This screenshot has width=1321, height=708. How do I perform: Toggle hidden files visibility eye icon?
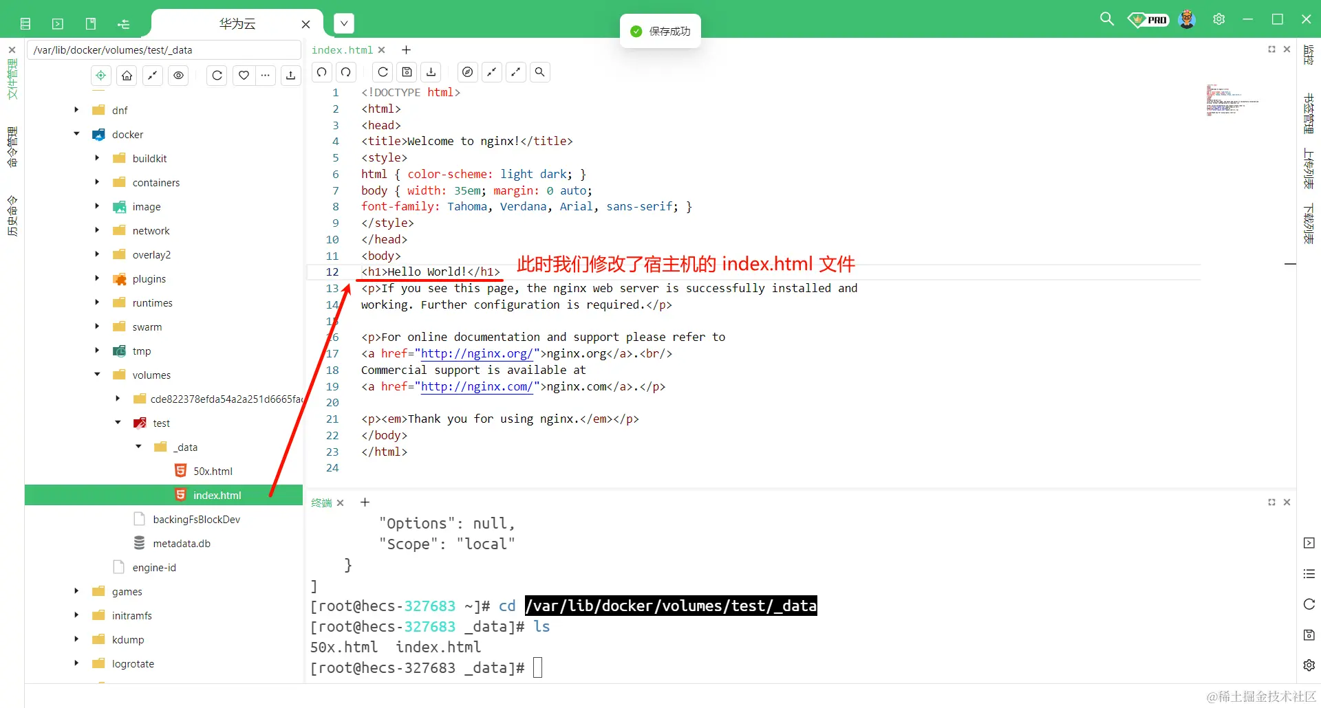click(179, 76)
